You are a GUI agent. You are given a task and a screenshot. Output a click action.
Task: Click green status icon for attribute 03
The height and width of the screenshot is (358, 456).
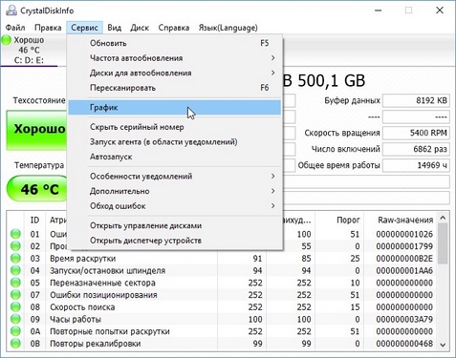[15, 259]
